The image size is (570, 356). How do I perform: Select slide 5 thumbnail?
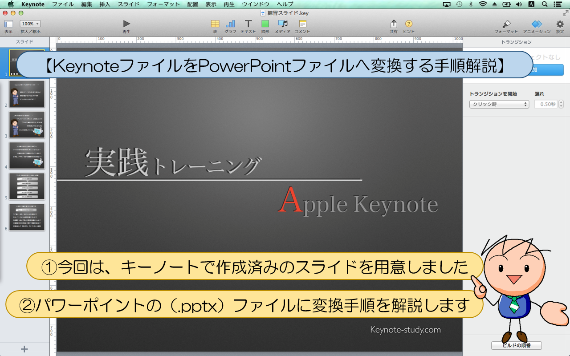(x=27, y=186)
